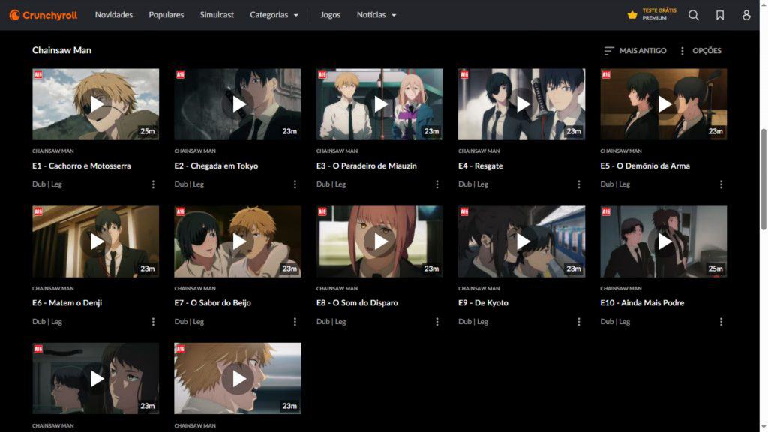Image resolution: width=768 pixels, height=432 pixels.
Task: Click the premium crown icon
Action: click(x=632, y=15)
